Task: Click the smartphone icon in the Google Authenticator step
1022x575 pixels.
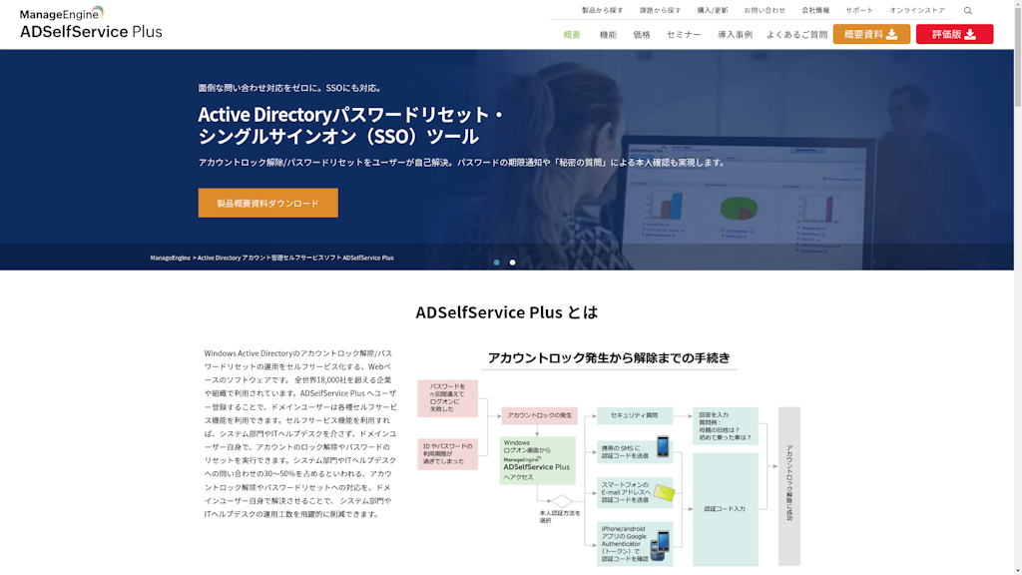Action: coord(660,544)
